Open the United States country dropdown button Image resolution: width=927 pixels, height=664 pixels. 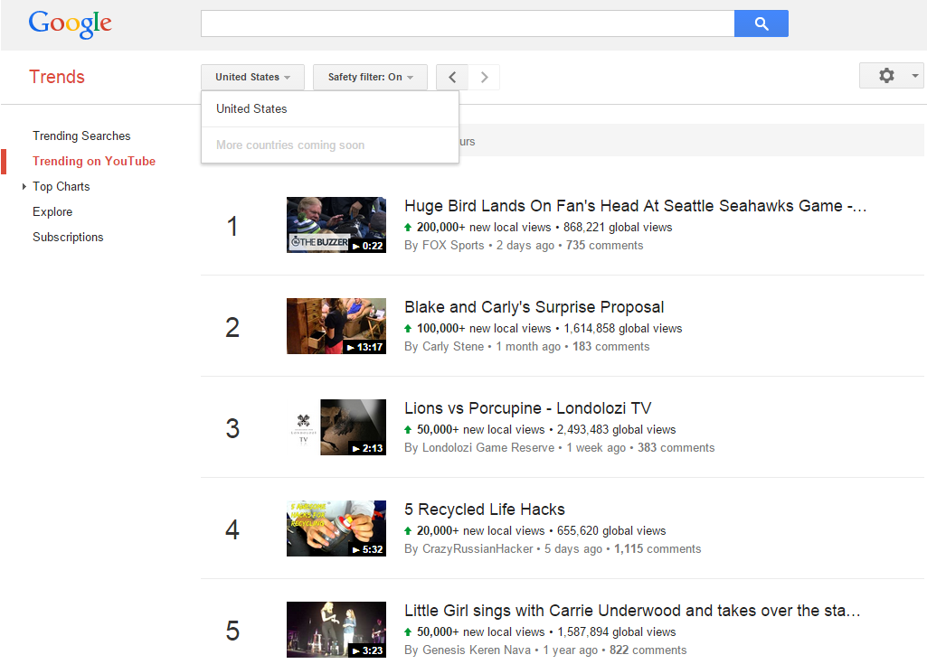pos(252,77)
